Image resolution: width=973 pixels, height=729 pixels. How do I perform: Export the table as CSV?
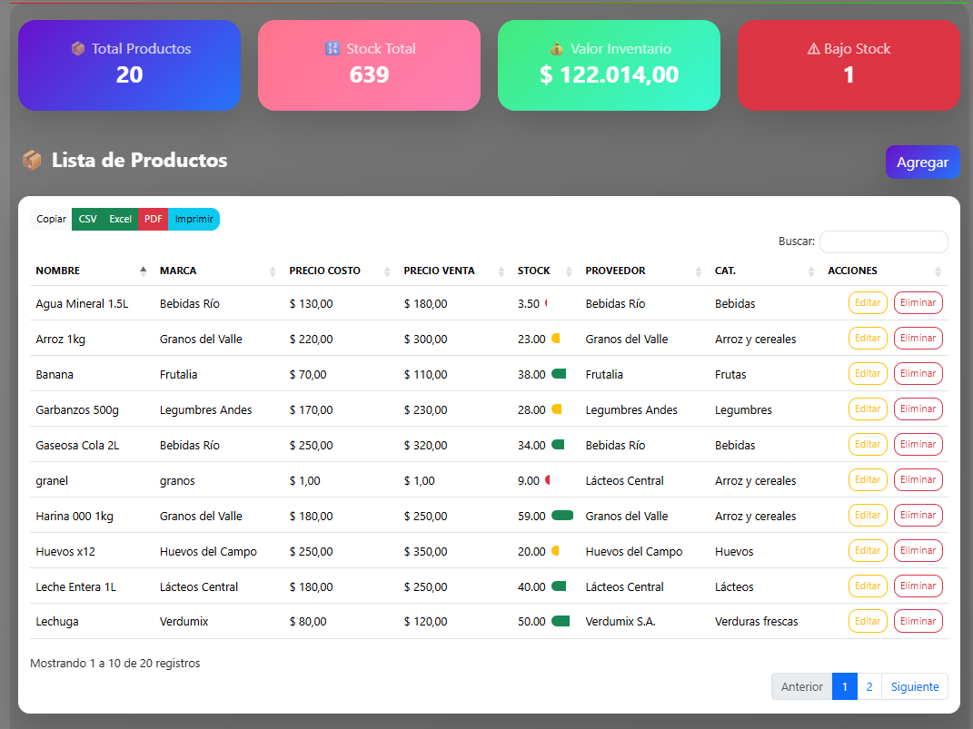(x=87, y=219)
